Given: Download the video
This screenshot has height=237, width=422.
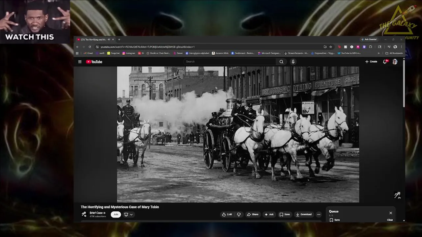Looking at the screenshot, I should pyautogui.click(x=304, y=214).
